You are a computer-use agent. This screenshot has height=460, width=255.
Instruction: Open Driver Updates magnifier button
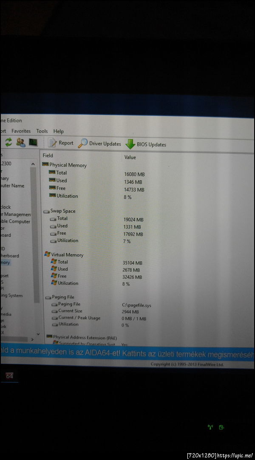(99, 143)
